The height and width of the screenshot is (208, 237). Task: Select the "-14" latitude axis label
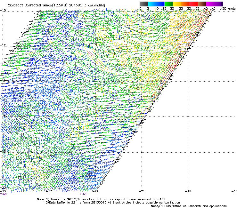pyautogui.click(x=3, y=80)
